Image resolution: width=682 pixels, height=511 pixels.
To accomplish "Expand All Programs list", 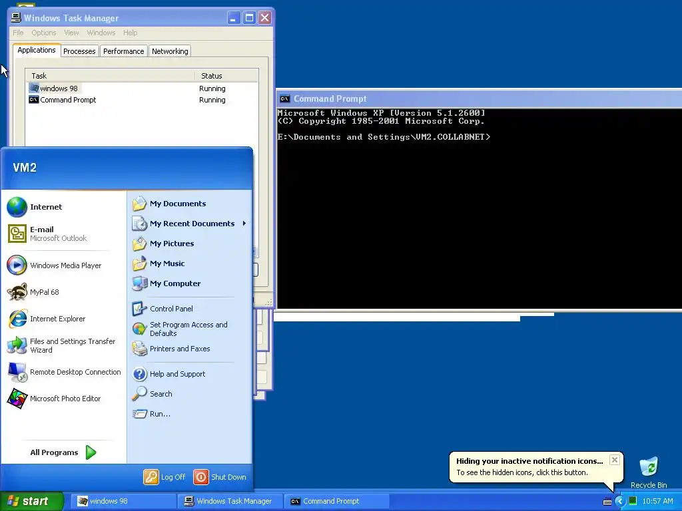I will (x=63, y=452).
